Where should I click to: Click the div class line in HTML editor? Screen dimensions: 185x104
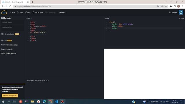tap(38, 32)
